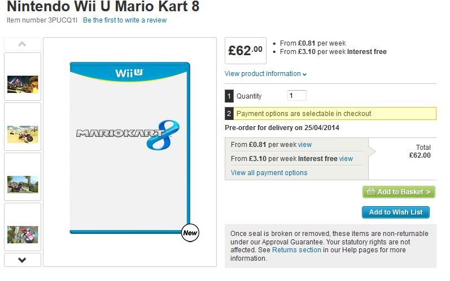This screenshot has height=281, width=450.
Task: Expand View product information
Action: point(265,74)
